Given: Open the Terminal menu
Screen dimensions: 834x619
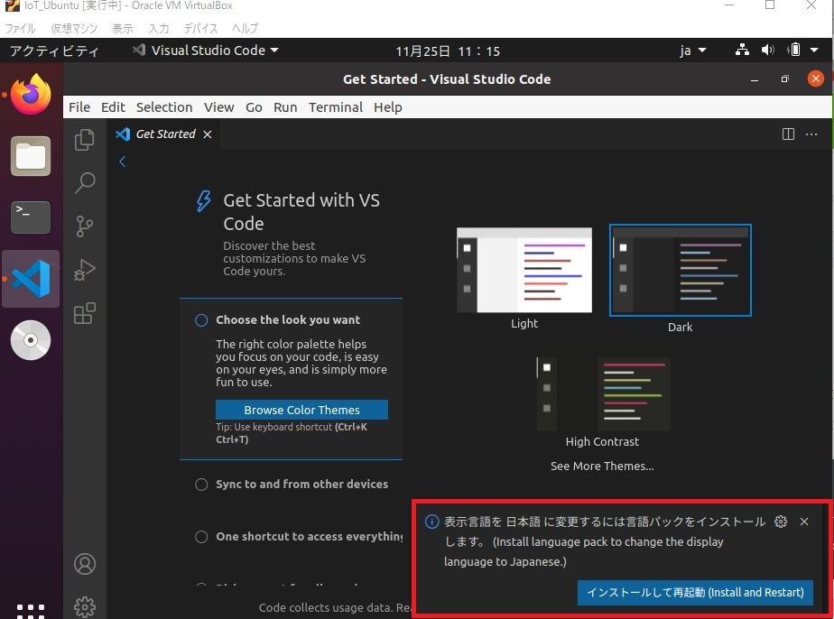Looking at the screenshot, I should (336, 107).
